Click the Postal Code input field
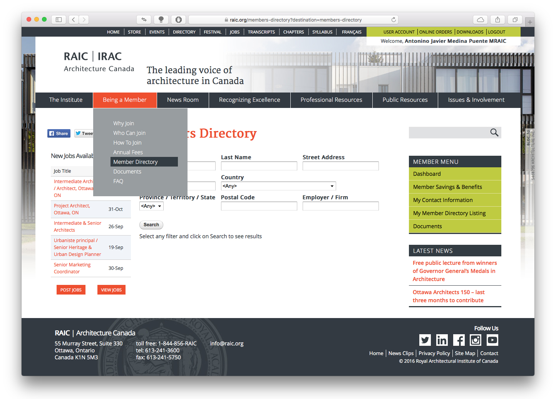This screenshot has height=399, width=556. point(259,206)
